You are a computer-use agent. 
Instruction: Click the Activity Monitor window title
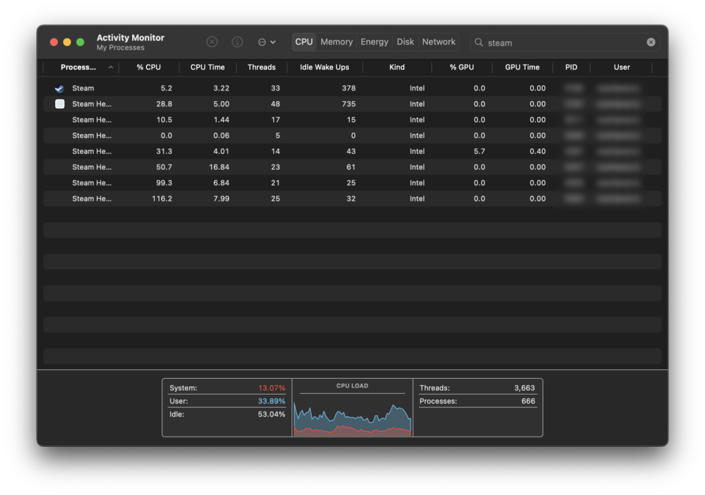131,38
